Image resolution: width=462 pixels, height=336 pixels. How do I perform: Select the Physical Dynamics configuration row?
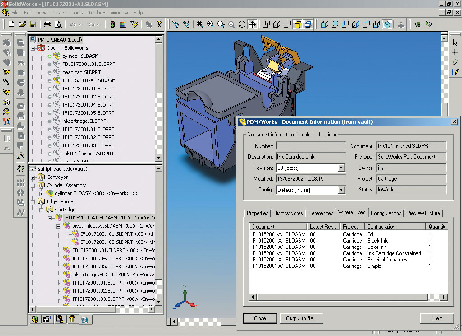click(348, 260)
